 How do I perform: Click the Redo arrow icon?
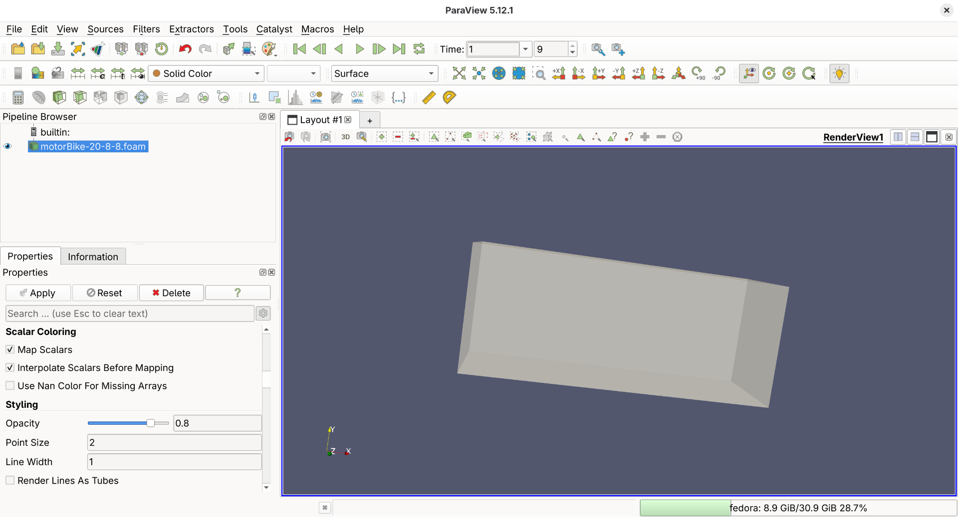205,49
